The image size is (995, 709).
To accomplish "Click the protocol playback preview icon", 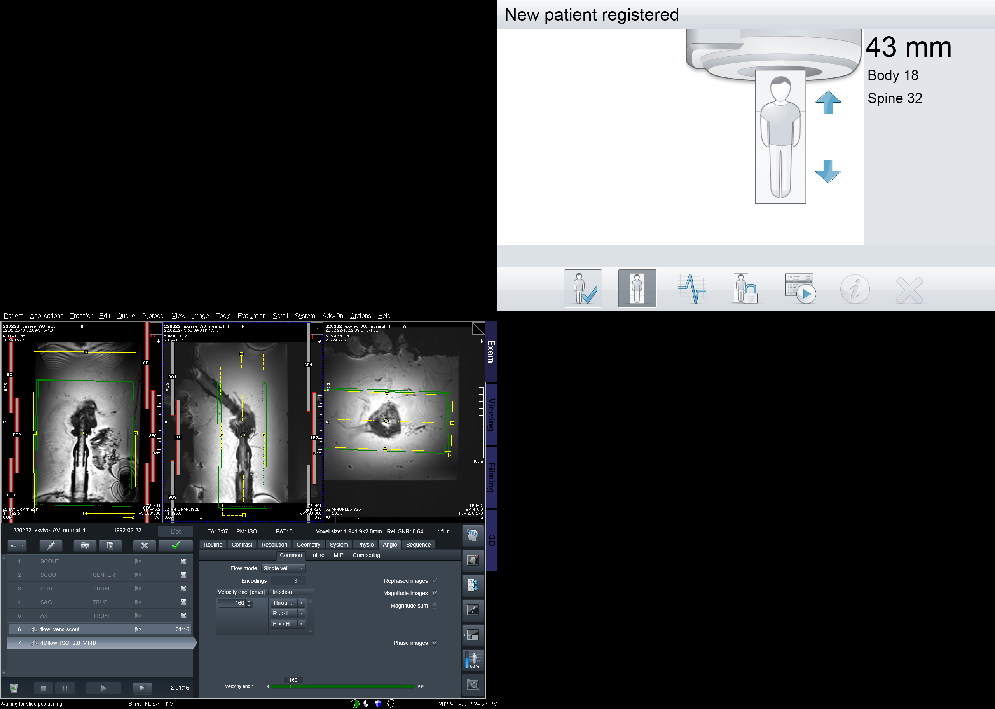I will tap(800, 288).
